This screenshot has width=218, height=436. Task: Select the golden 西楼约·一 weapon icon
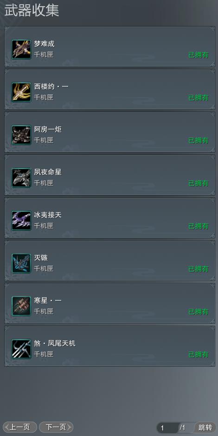point(21,92)
